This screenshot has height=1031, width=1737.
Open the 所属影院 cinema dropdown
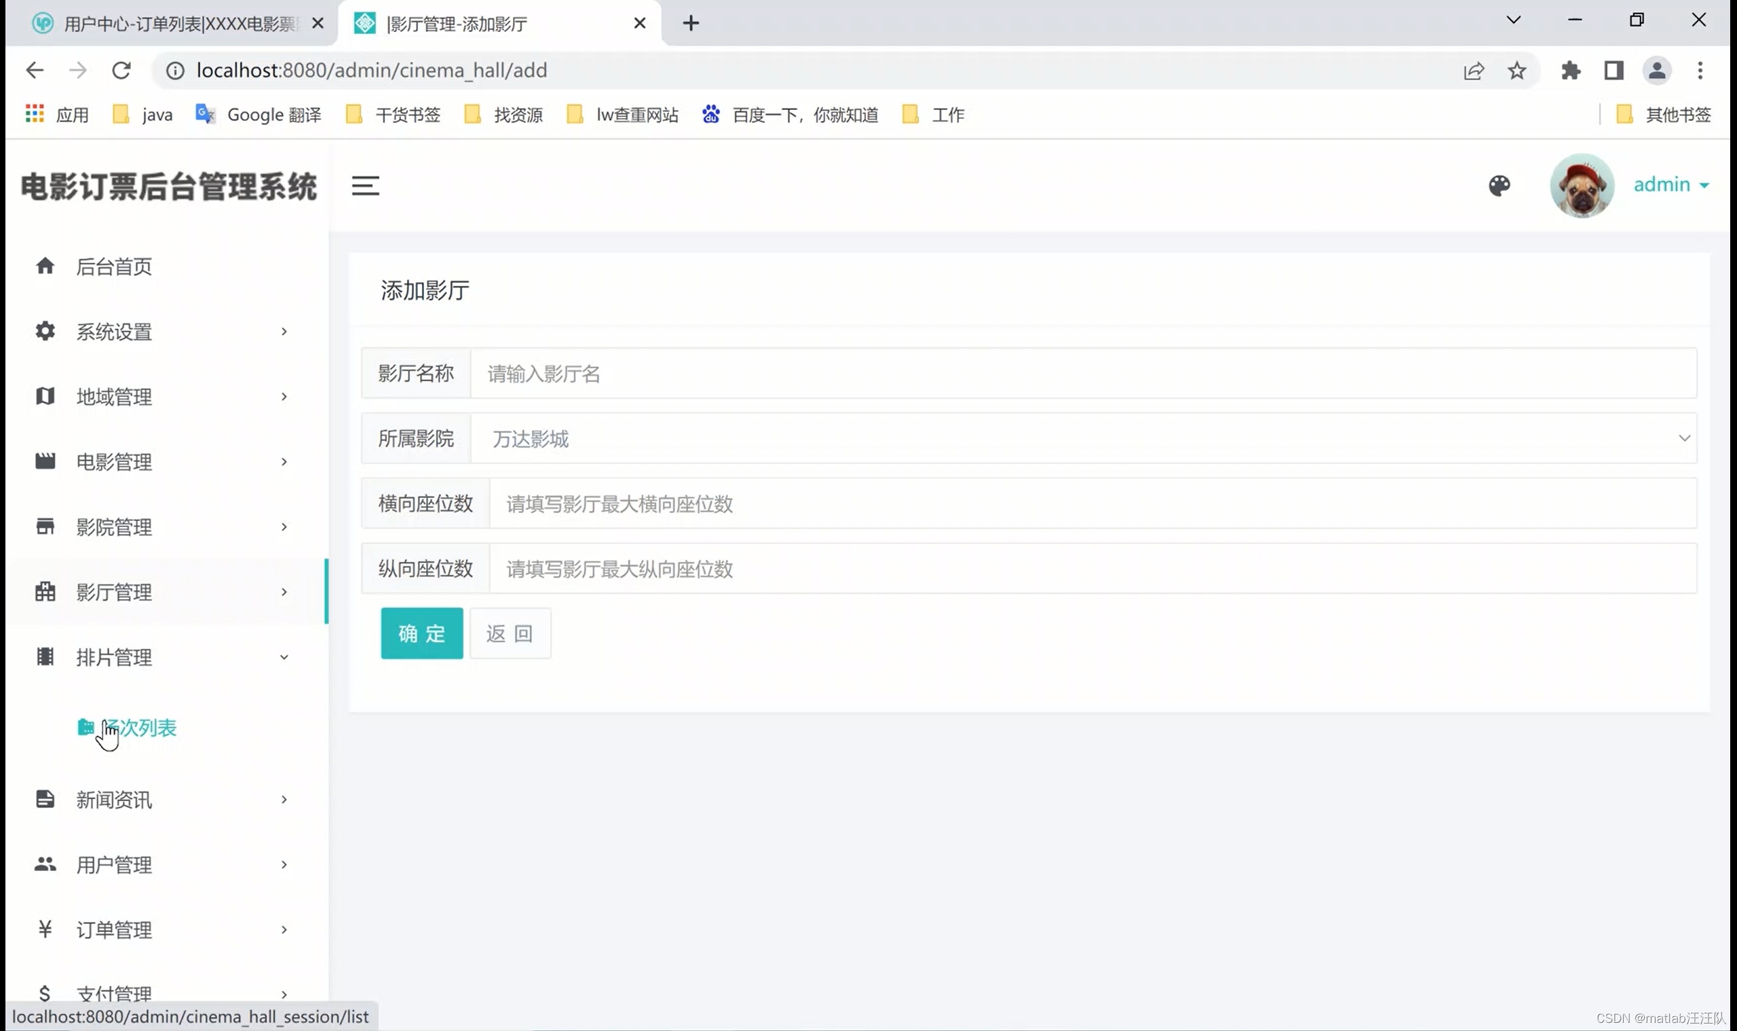pyautogui.click(x=1082, y=438)
